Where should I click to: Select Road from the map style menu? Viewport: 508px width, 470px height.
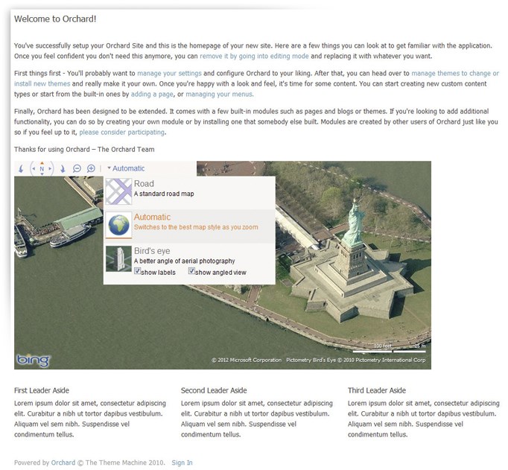(144, 184)
